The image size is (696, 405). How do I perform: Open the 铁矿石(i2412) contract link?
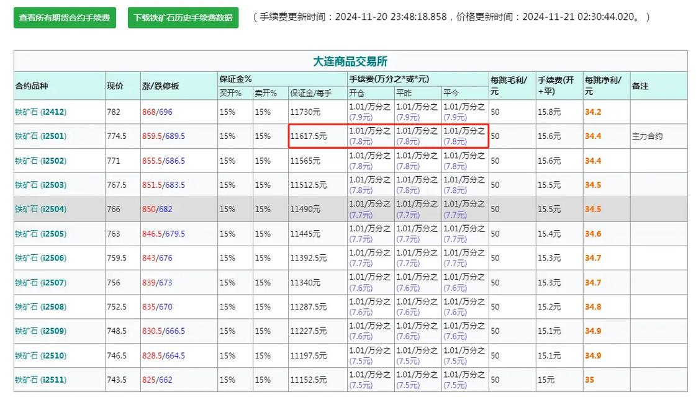[x=41, y=112]
